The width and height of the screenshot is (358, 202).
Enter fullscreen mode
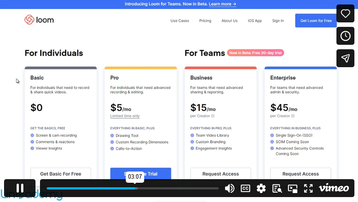308,188
